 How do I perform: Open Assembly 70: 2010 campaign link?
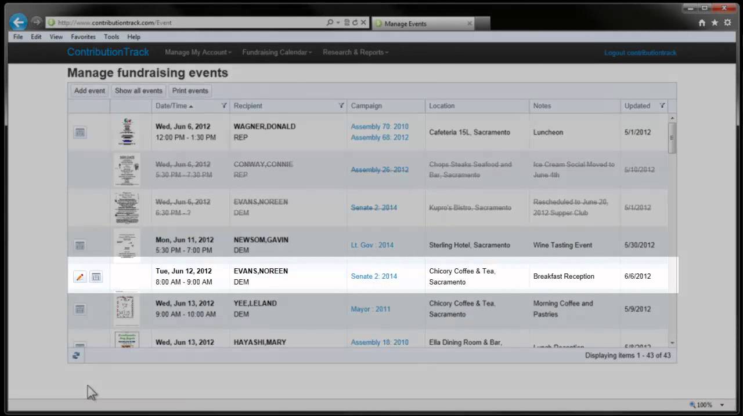[380, 126]
